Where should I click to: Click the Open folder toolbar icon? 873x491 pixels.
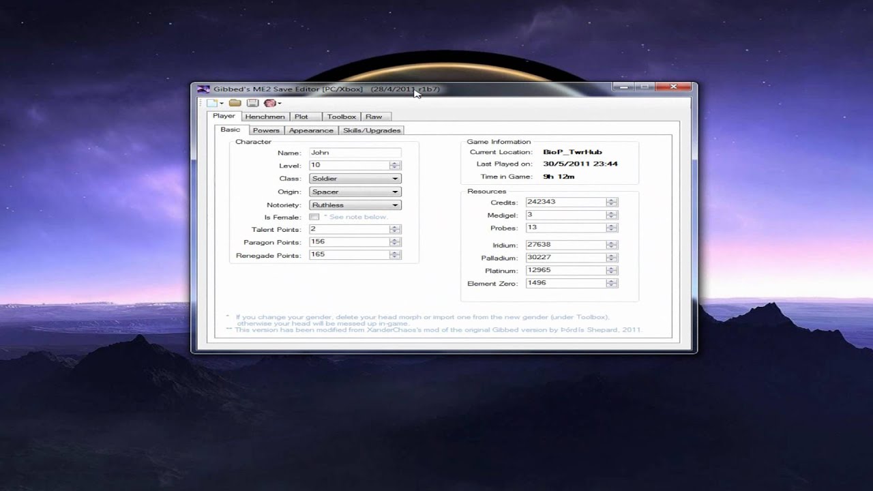[235, 103]
